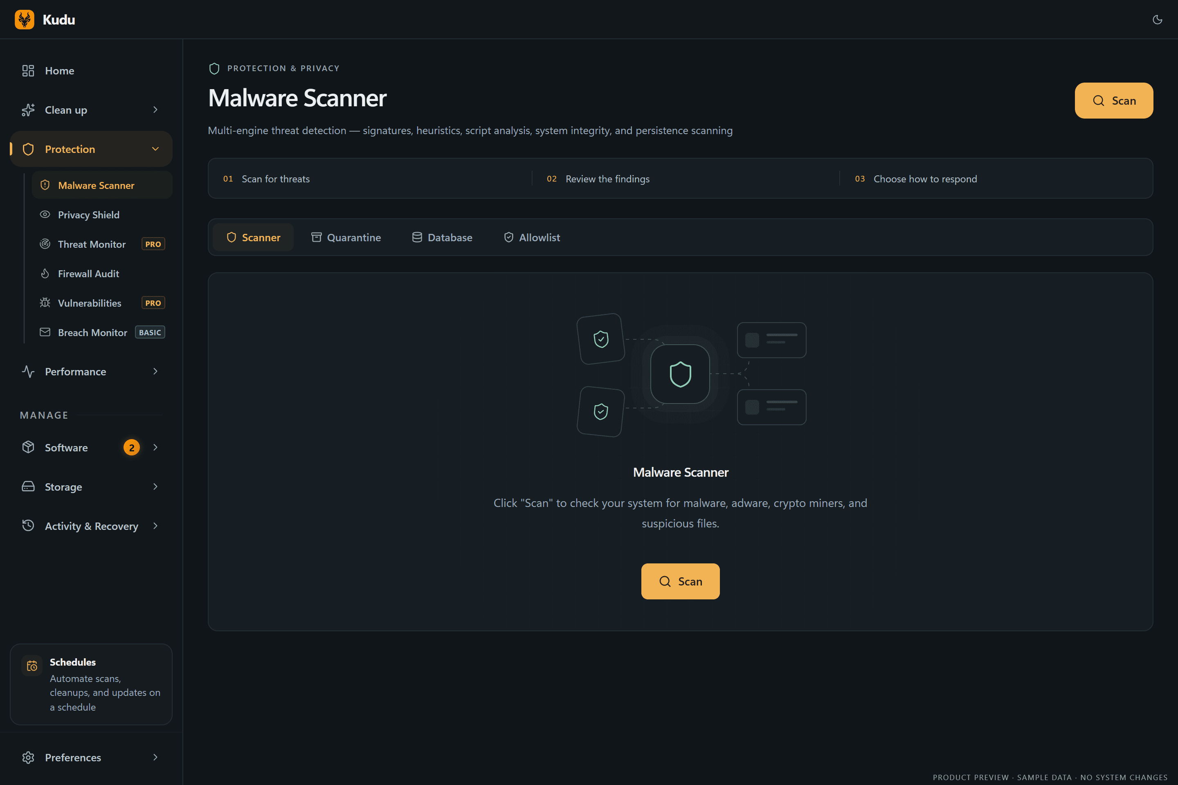Switch to the Database tab

442,237
